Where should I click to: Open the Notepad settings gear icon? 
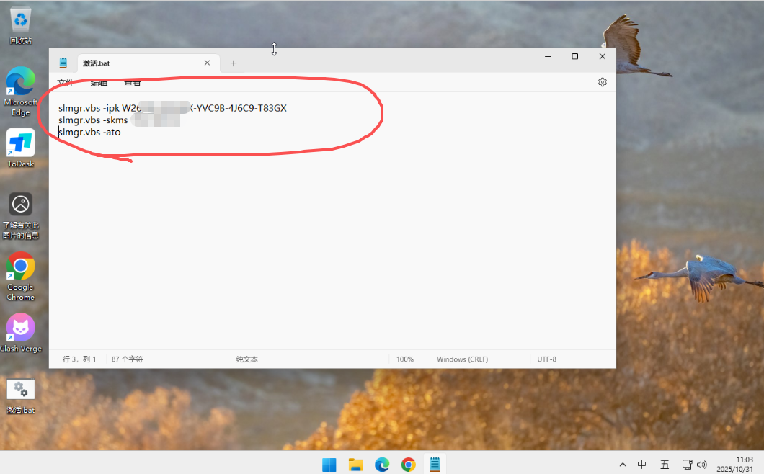603,82
